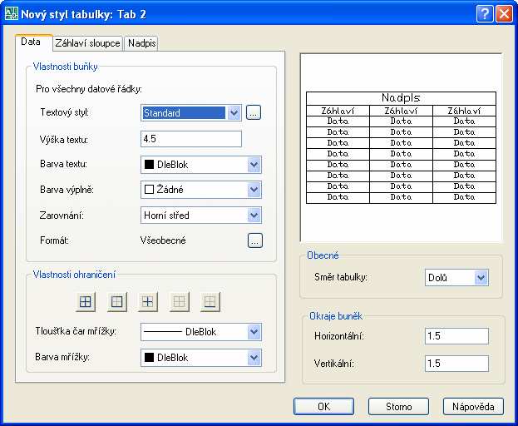Screen dimensions: 518x426
Task: Click the dialog help question mark
Action: 485,14
